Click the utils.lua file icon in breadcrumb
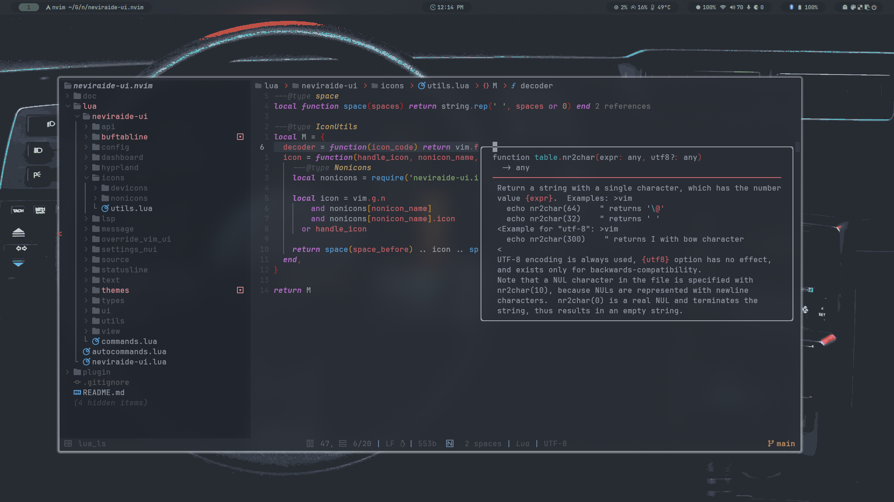 [422, 86]
